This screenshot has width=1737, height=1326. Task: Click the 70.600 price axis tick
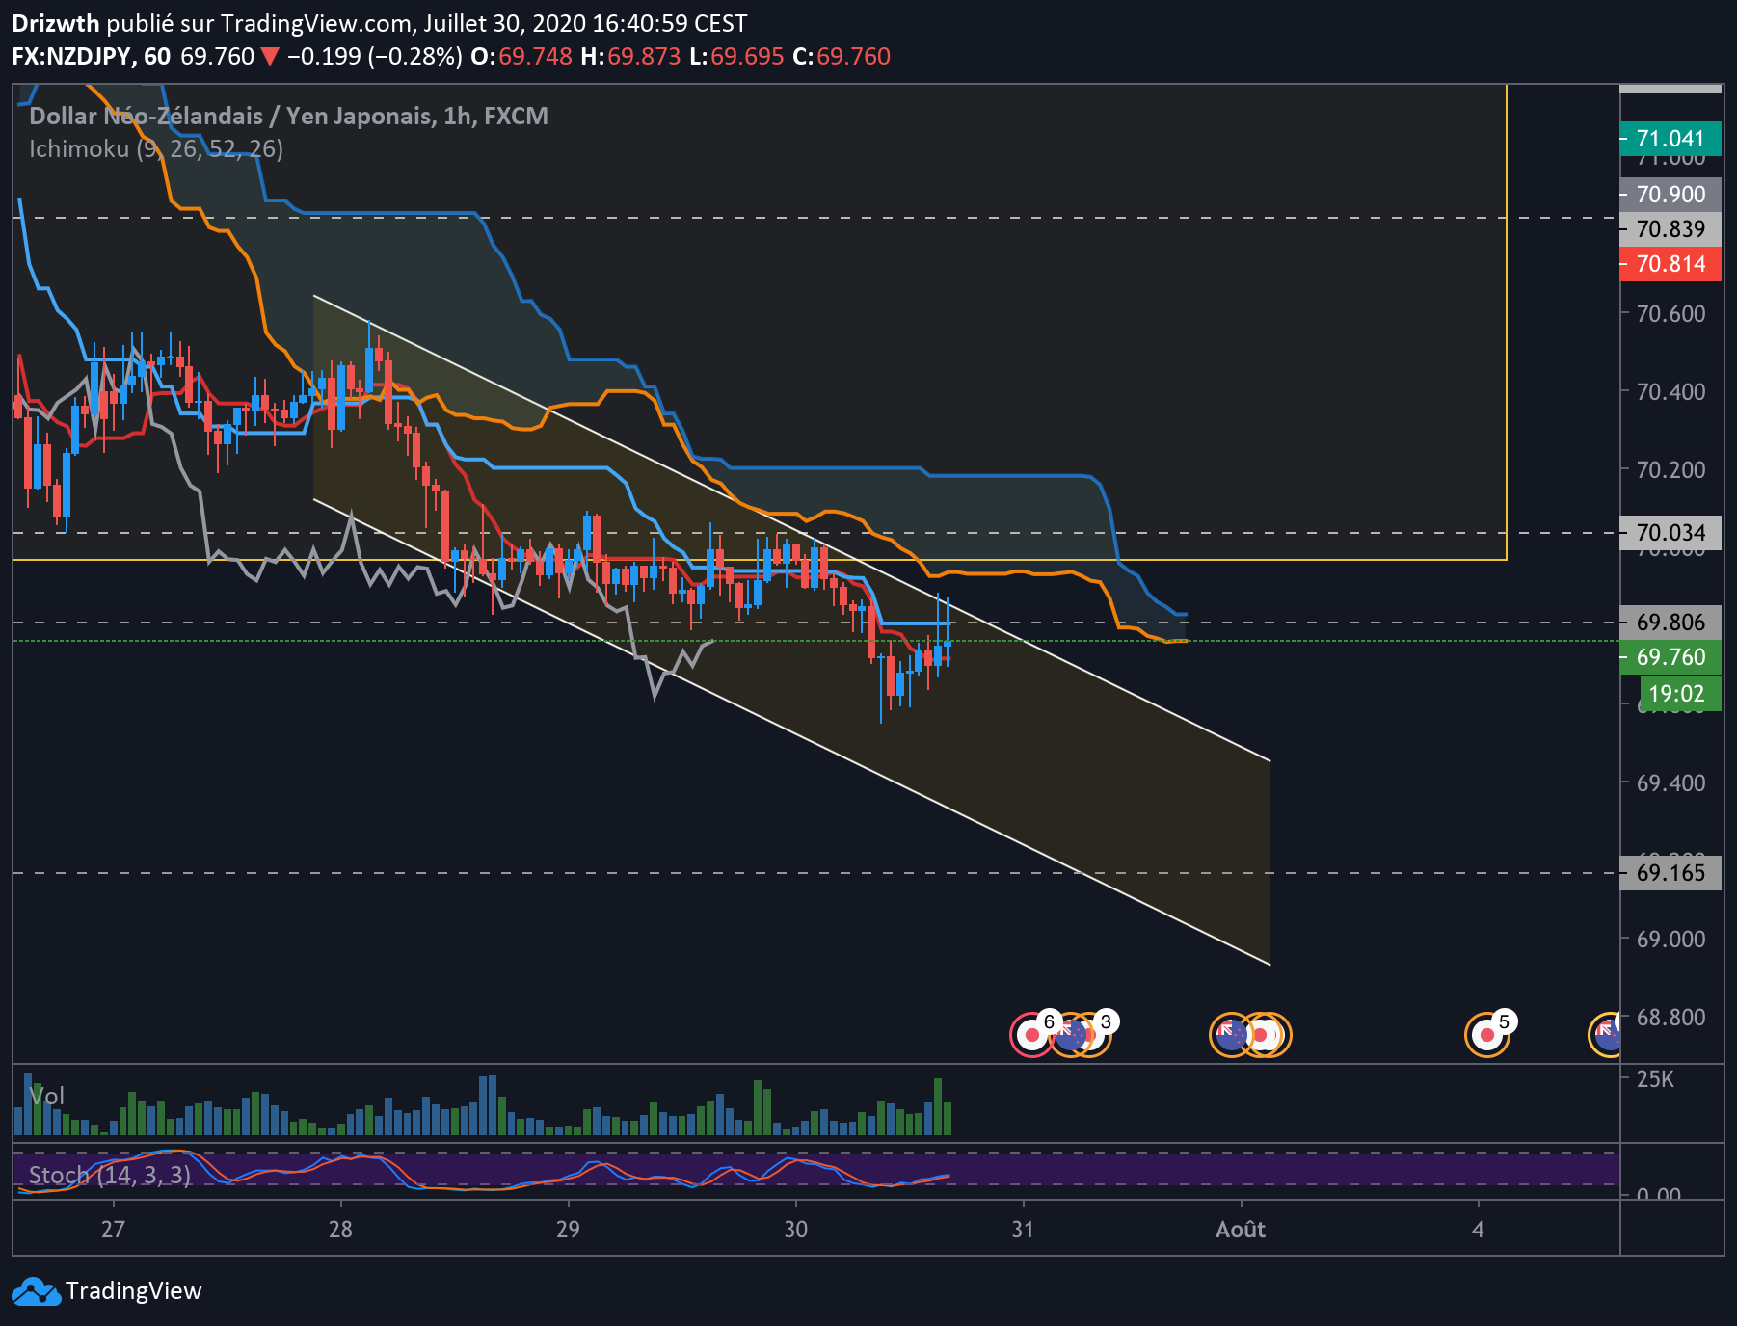point(1670,314)
